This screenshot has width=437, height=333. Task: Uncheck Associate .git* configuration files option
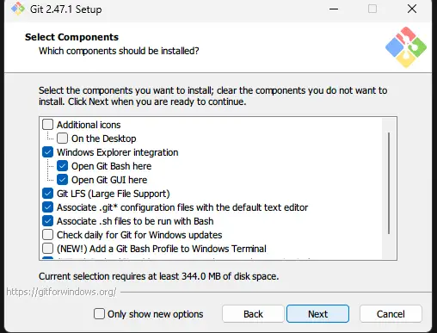click(x=47, y=207)
